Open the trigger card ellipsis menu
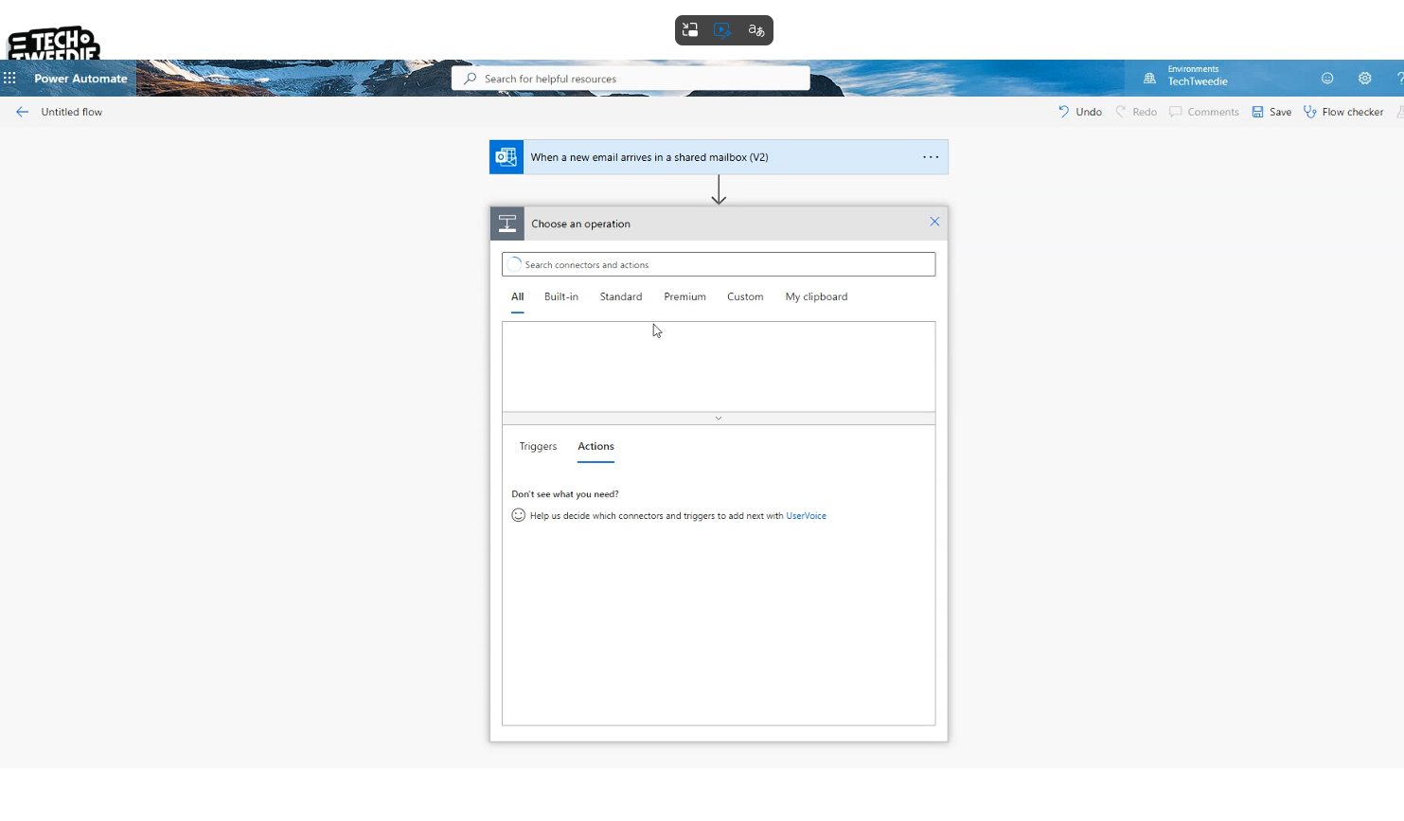1404x821 pixels. click(x=931, y=157)
